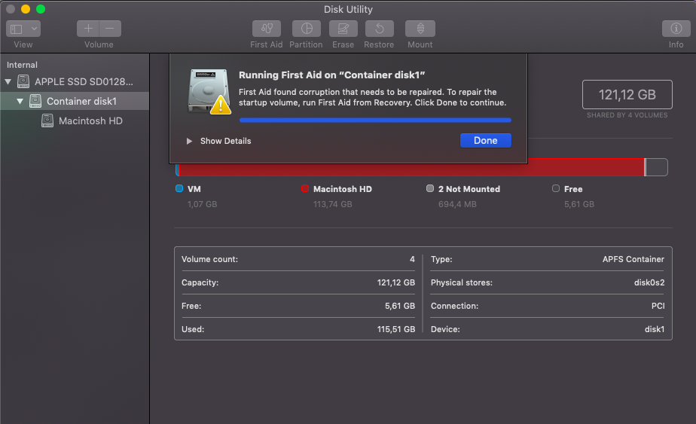The height and width of the screenshot is (424, 696).
Task: Click 'SHARED BY 4 VOLUMES' caption
Action: coord(627,115)
